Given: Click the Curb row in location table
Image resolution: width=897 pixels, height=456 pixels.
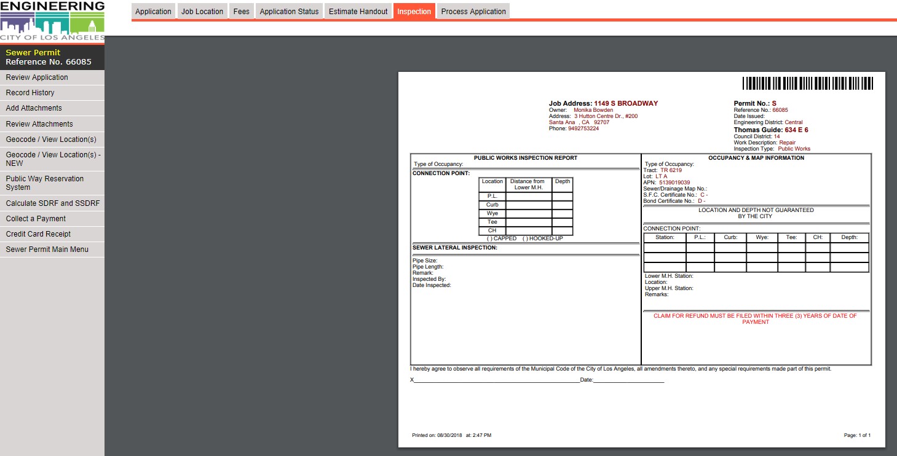Looking at the screenshot, I should [x=526, y=205].
